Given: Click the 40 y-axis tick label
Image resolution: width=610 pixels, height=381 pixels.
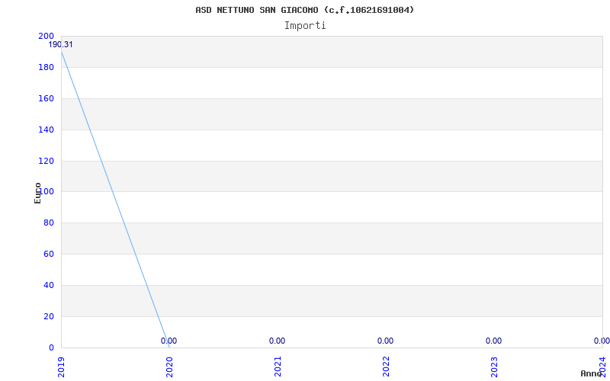Looking at the screenshot, I should point(48,285).
